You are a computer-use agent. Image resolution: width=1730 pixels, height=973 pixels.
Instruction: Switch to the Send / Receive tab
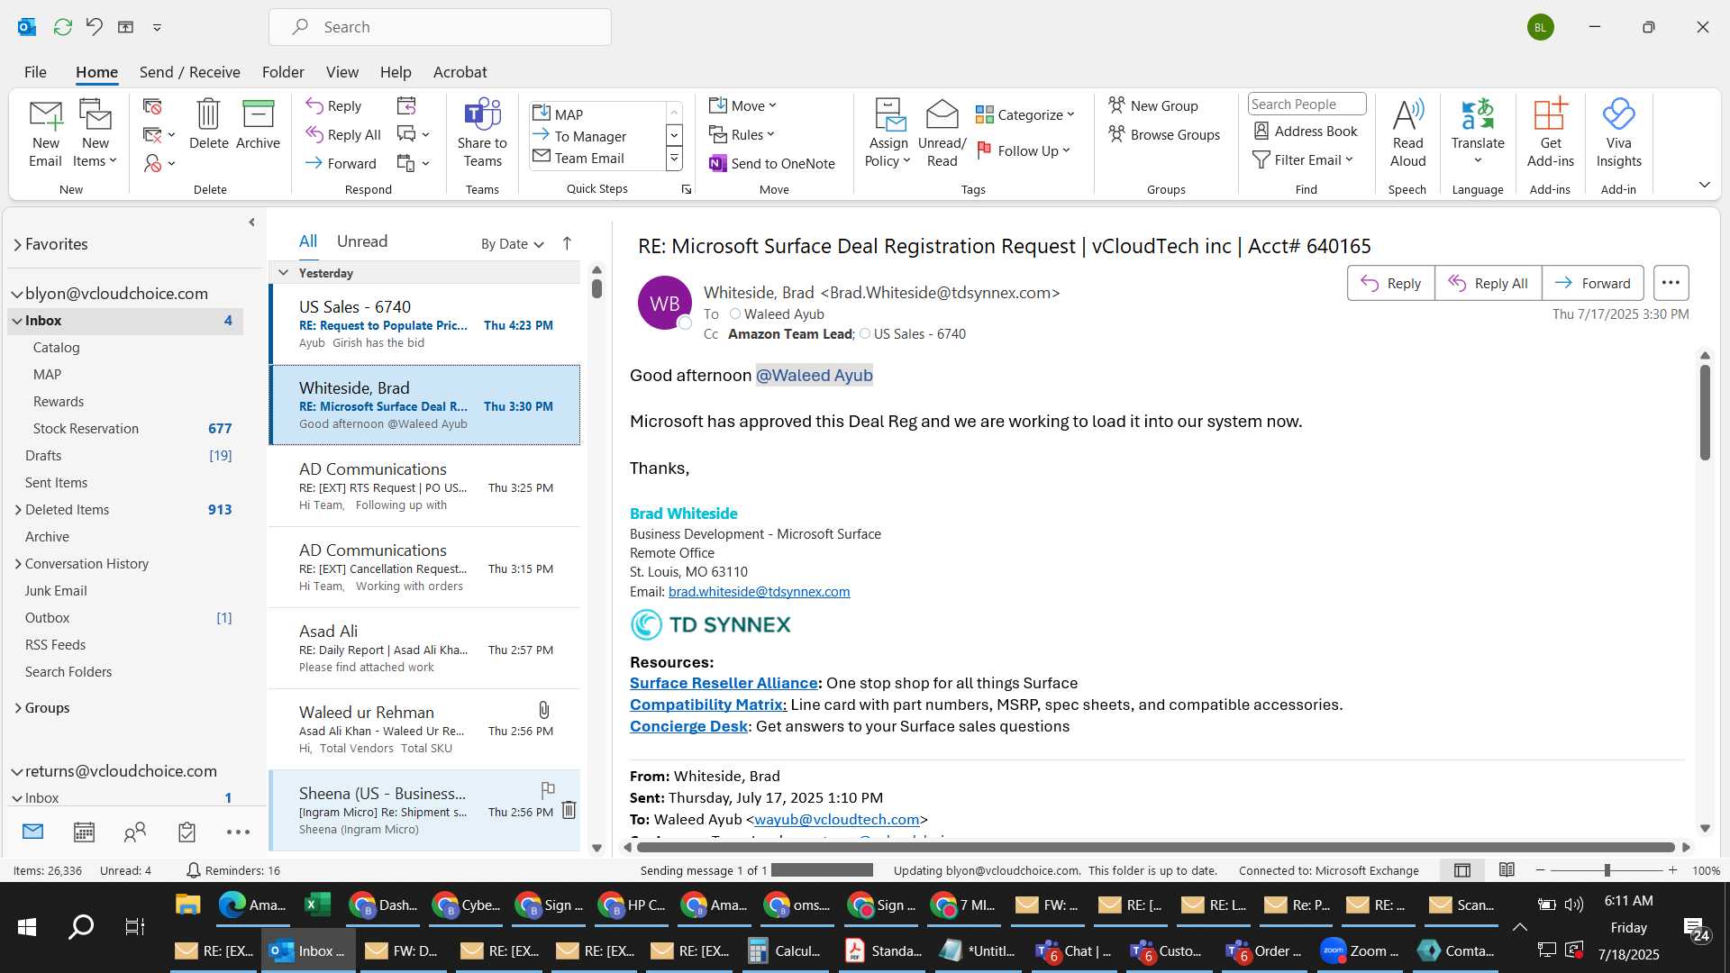point(189,72)
